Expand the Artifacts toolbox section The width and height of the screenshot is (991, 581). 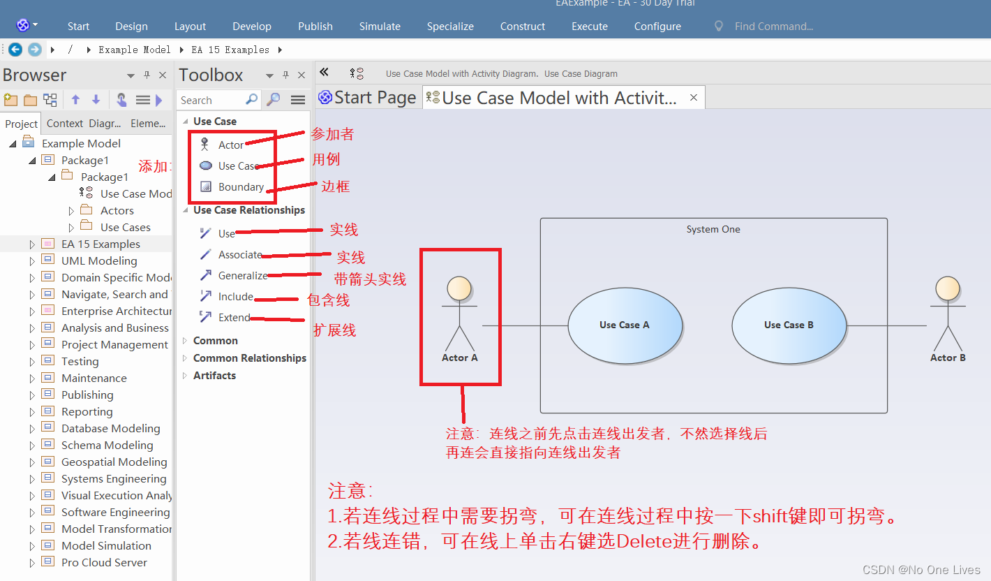pos(186,375)
